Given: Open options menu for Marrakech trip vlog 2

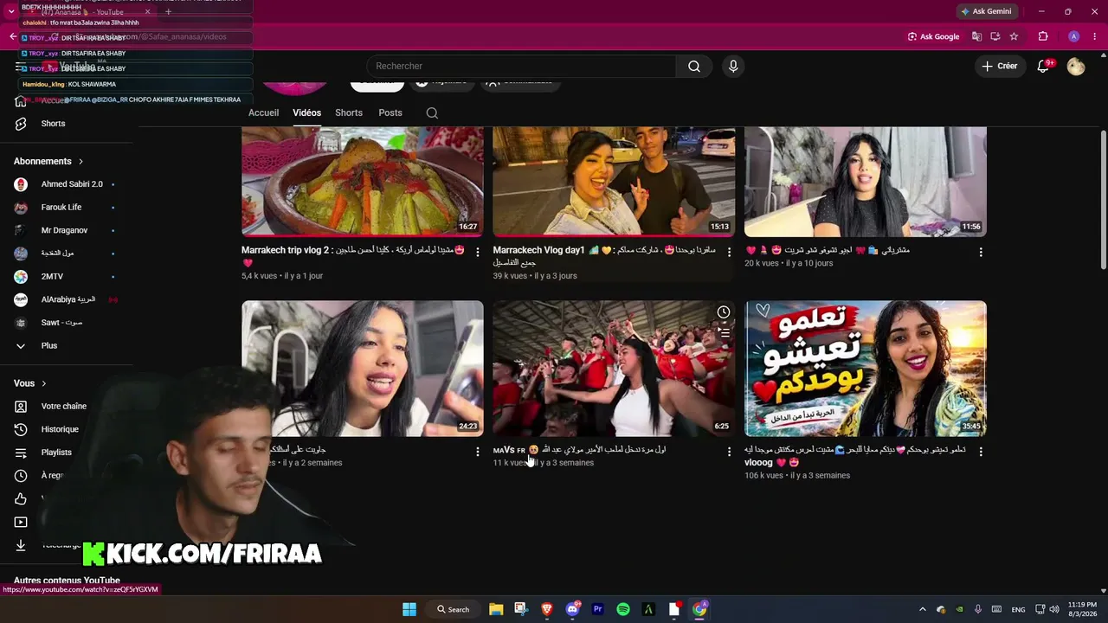Looking at the screenshot, I should [478, 253].
